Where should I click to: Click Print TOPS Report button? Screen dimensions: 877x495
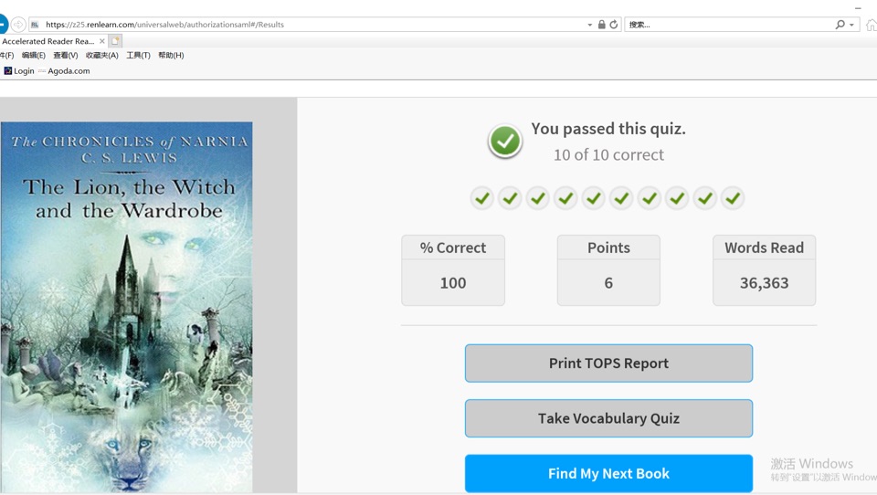608,363
